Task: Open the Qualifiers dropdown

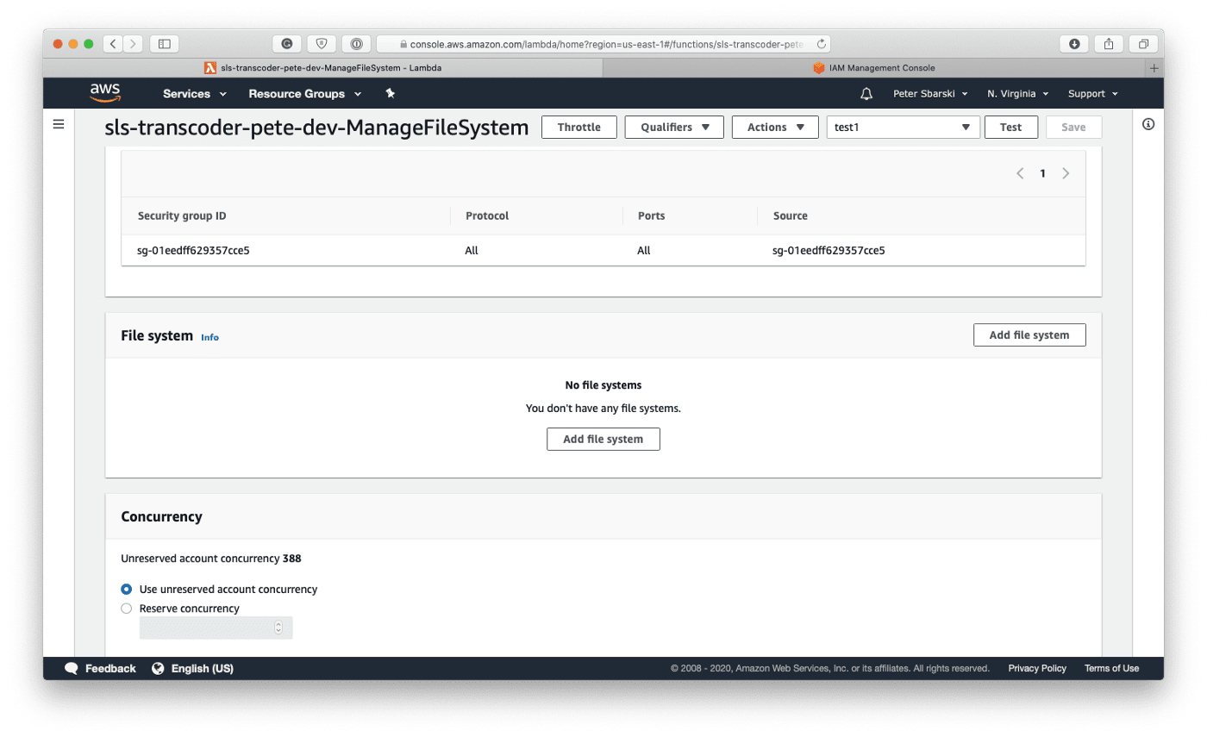Action: tap(674, 127)
